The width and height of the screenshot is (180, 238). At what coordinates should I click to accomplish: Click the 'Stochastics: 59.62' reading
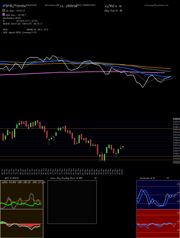point(11,18)
